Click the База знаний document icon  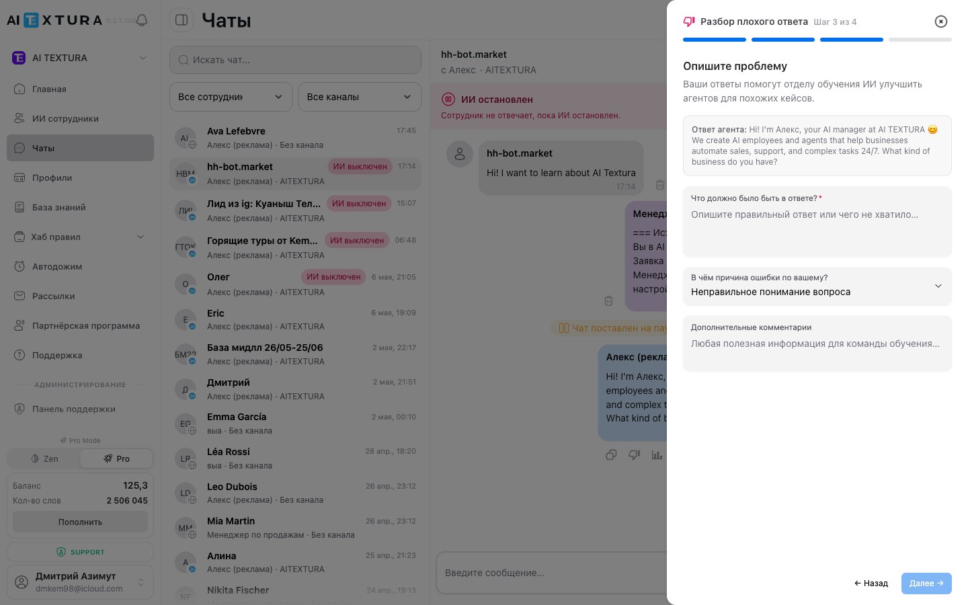click(19, 207)
